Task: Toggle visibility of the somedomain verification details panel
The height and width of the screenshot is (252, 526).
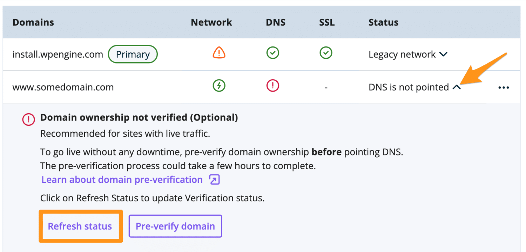Action: point(457,87)
